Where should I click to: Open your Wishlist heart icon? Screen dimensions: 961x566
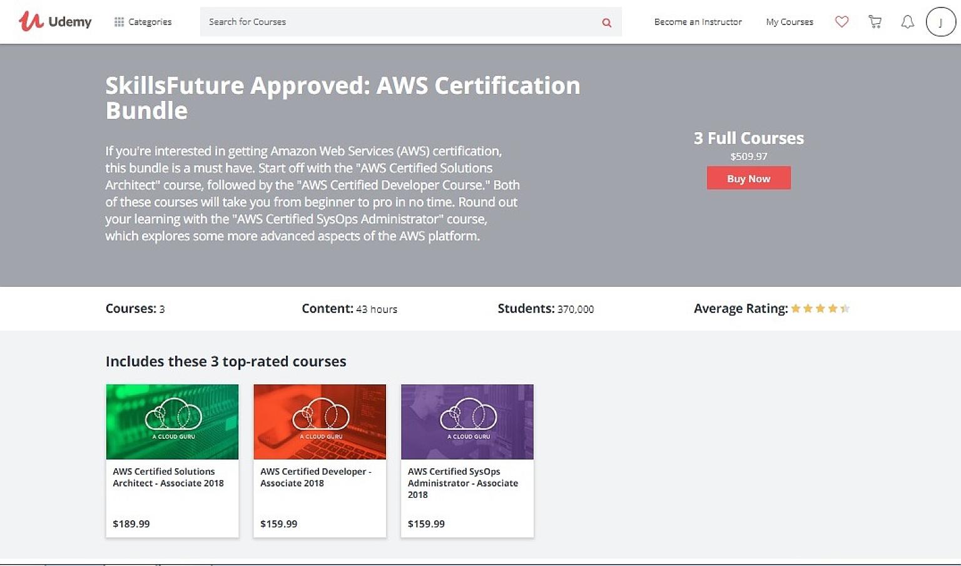click(842, 21)
